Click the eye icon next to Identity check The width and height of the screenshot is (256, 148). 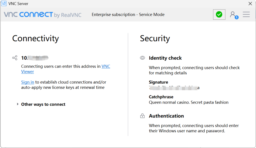coord(142,58)
